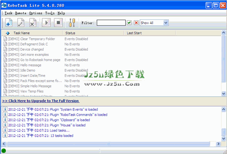The image size is (227, 154).
Task: Click the Upgrade to Full Version link
Action: pos(41,101)
